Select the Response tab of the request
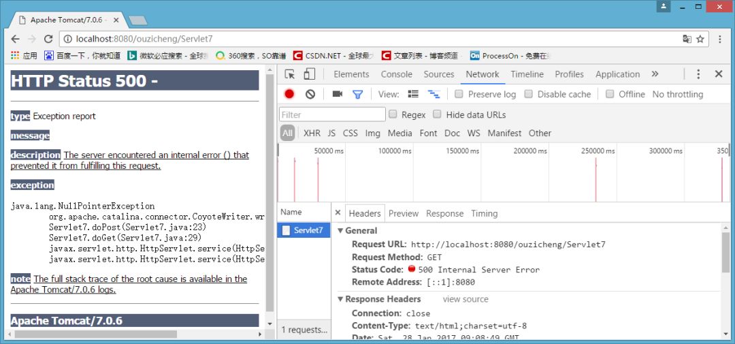The height and width of the screenshot is (344, 735). pyautogui.click(x=444, y=213)
